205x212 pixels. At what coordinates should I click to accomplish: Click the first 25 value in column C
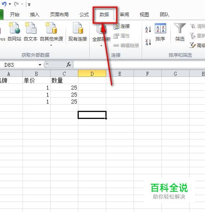click(x=64, y=88)
